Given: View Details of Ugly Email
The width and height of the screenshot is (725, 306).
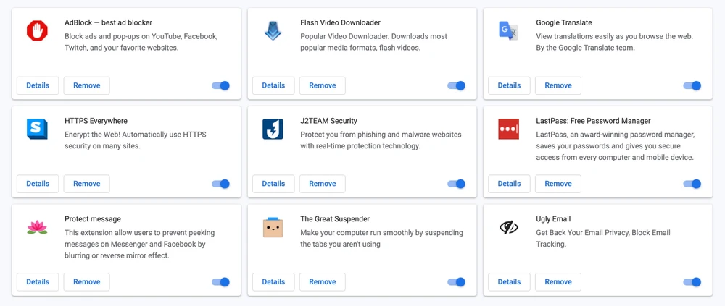Looking at the screenshot, I should point(509,282).
